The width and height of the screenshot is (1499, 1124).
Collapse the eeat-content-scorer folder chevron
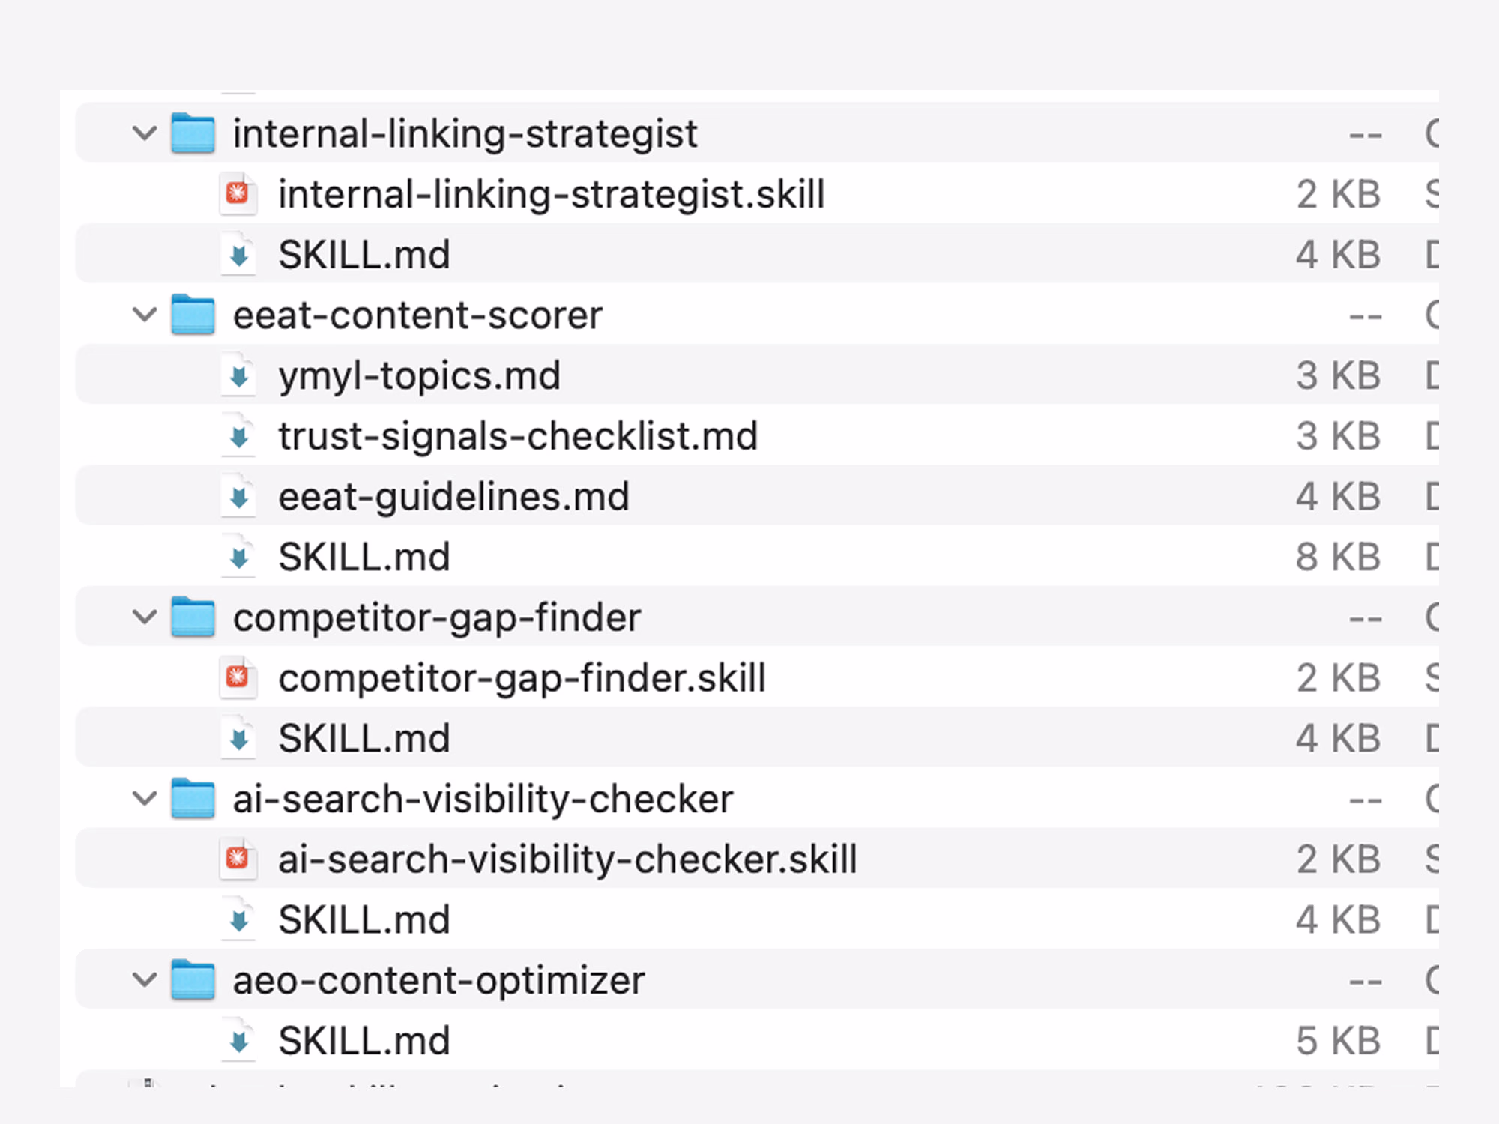[144, 315]
